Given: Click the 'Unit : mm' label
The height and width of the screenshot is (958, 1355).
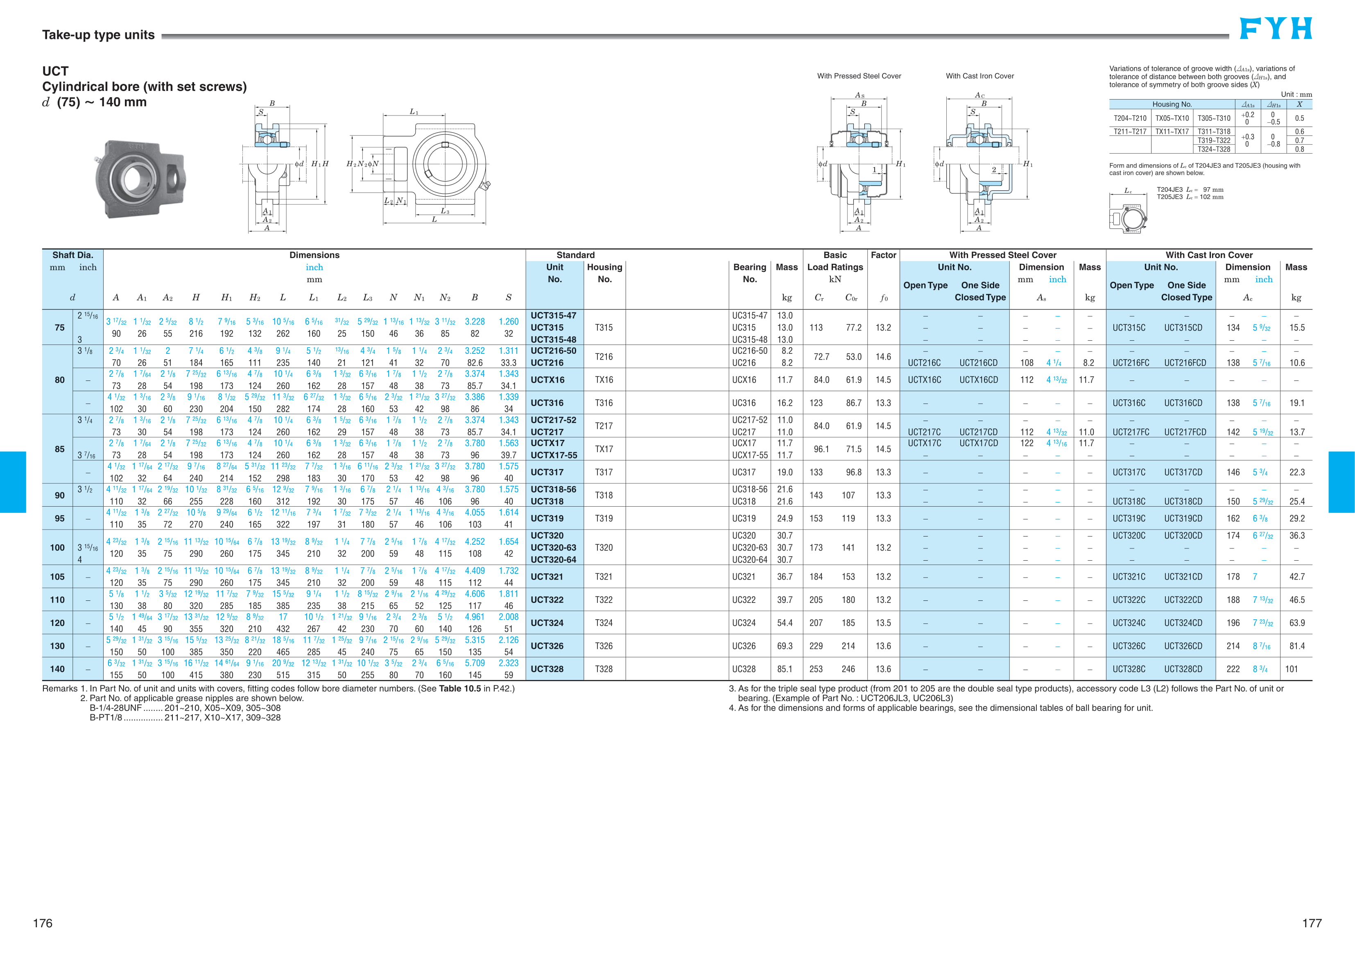Looking at the screenshot, I should click(1296, 95).
